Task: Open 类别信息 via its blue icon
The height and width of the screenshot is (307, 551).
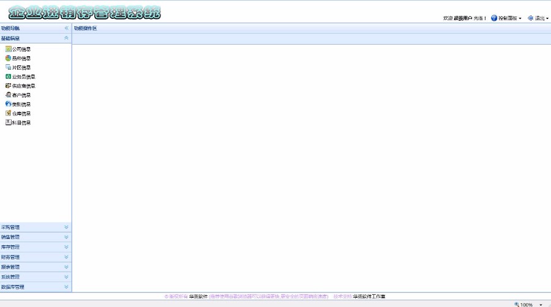Action: (8, 104)
